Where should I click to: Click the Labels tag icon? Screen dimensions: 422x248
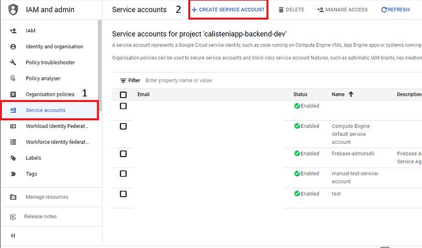coord(13,158)
